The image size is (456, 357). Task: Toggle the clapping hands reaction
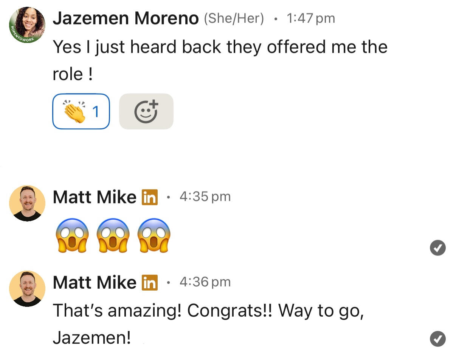[81, 111]
